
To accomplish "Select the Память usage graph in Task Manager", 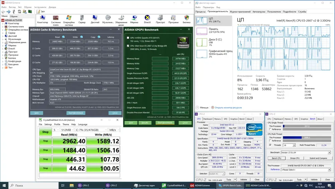I will pos(202,31).
